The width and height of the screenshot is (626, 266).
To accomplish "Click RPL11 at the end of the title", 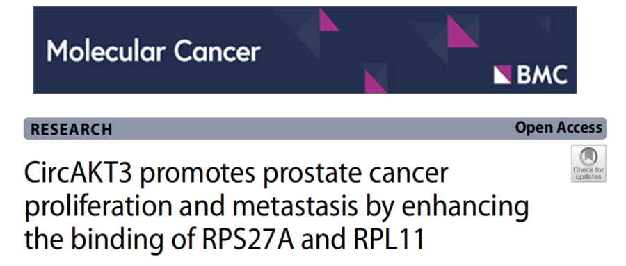I will tap(388, 240).
